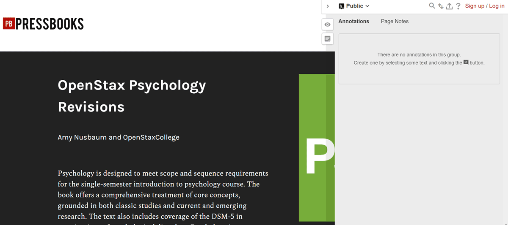Create a new page note icon
Viewport: 508px width, 225px height.
pyautogui.click(x=327, y=39)
